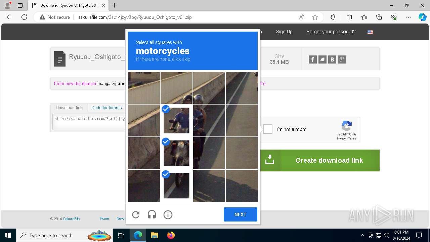This screenshot has height=242, width=430.
Task: Click Create download link button
Action: 320,160
